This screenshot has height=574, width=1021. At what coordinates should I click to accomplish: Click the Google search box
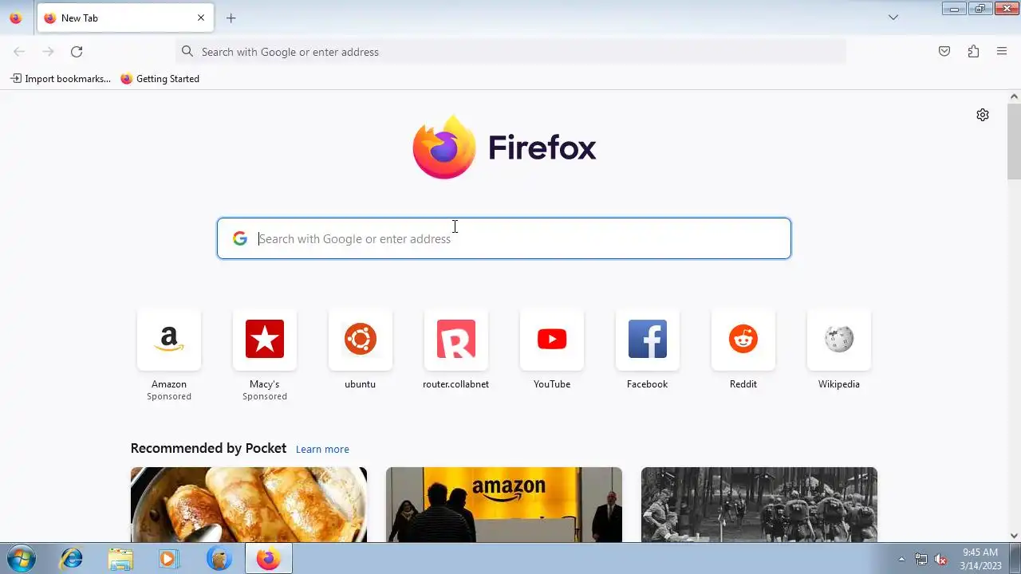coord(504,238)
